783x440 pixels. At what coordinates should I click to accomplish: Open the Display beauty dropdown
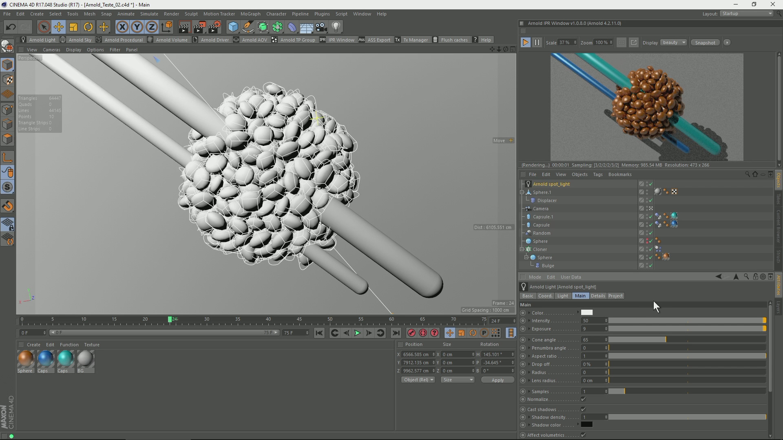(674, 42)
